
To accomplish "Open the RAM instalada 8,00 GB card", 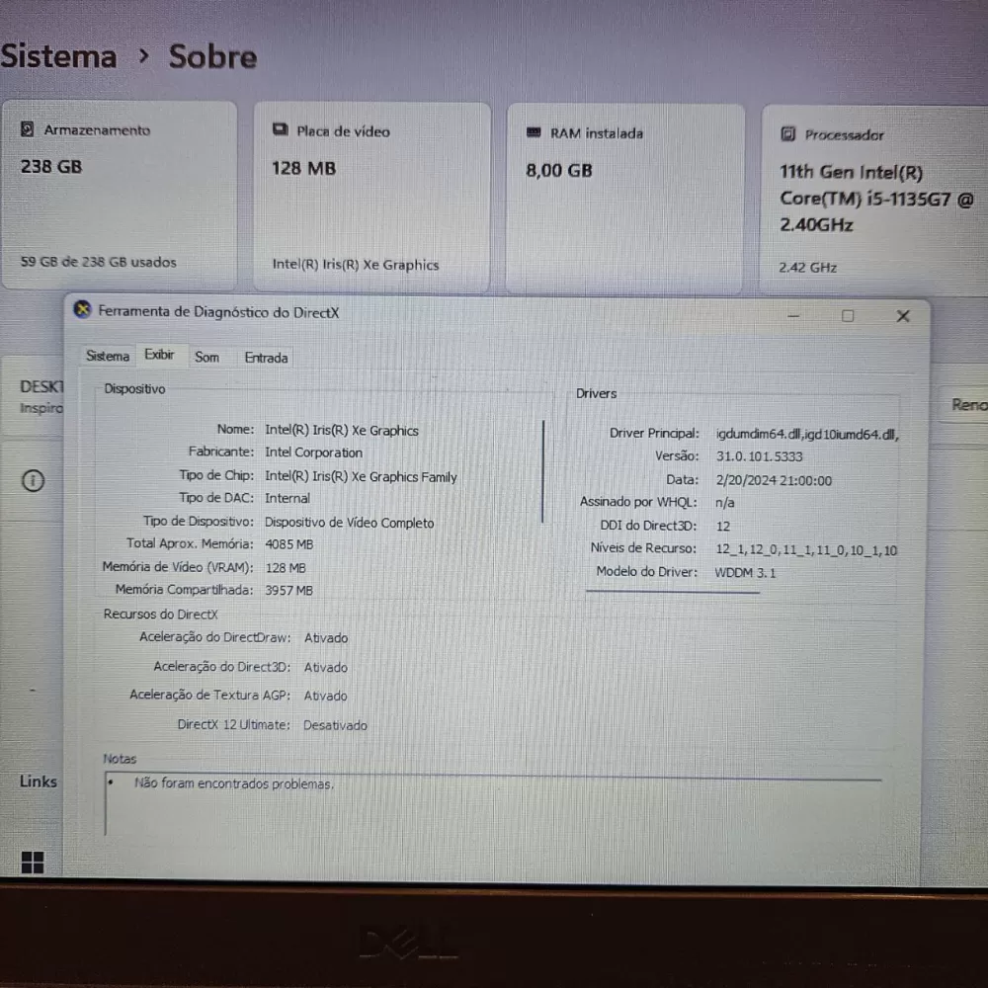I will pos(625,200).
